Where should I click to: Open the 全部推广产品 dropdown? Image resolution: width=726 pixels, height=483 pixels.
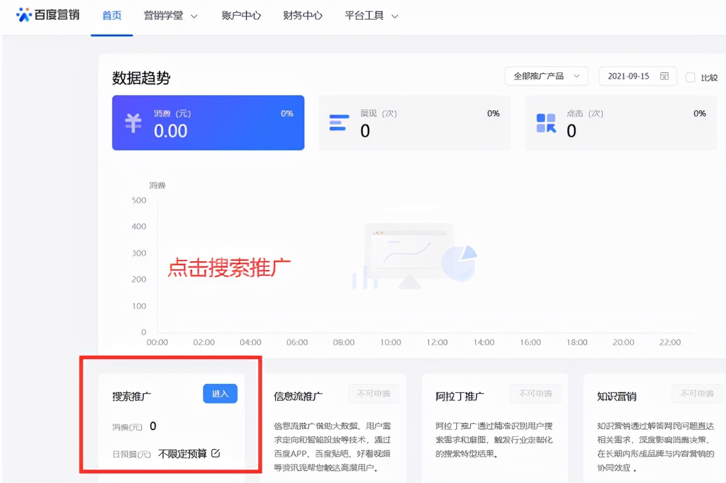point(545,76)
